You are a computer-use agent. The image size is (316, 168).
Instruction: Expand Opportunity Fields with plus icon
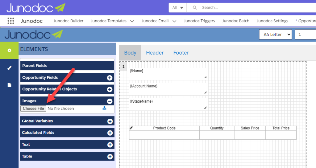click(110, 78)
